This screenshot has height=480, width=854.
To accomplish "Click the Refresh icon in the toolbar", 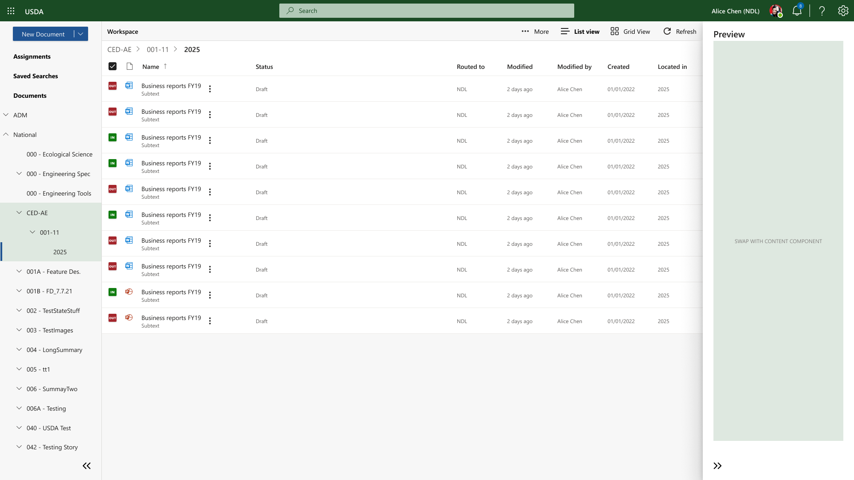I will coord(667,32).
